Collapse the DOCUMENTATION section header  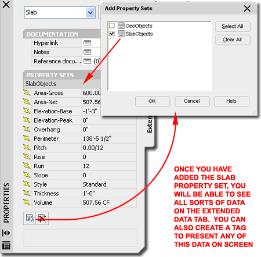[62, 34]
